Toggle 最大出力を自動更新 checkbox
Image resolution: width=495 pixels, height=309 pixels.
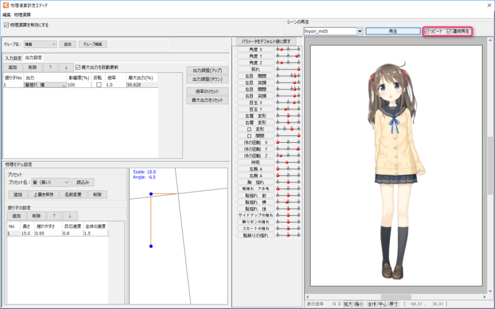[78, 67]
